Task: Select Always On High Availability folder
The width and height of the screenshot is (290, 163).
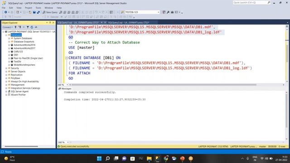Action: [x=25, y=81]
